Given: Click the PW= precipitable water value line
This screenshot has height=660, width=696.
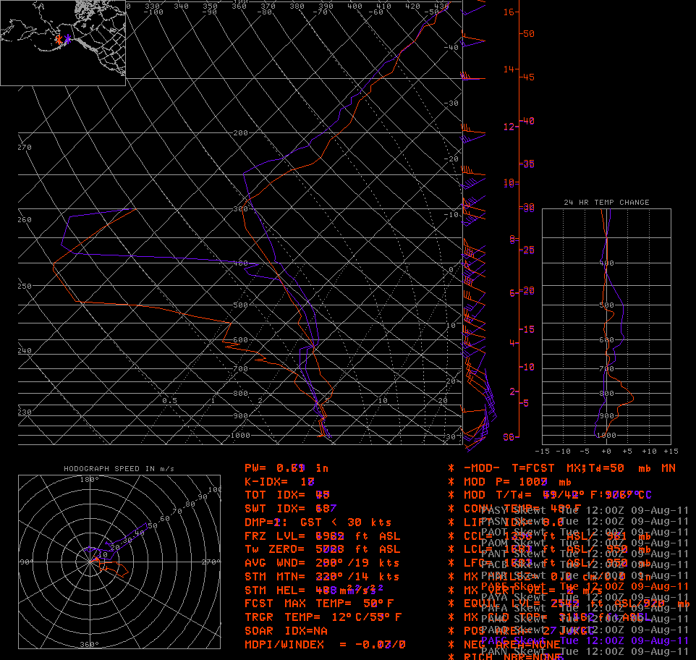Looking at the screenshot, I should point(287,468).
